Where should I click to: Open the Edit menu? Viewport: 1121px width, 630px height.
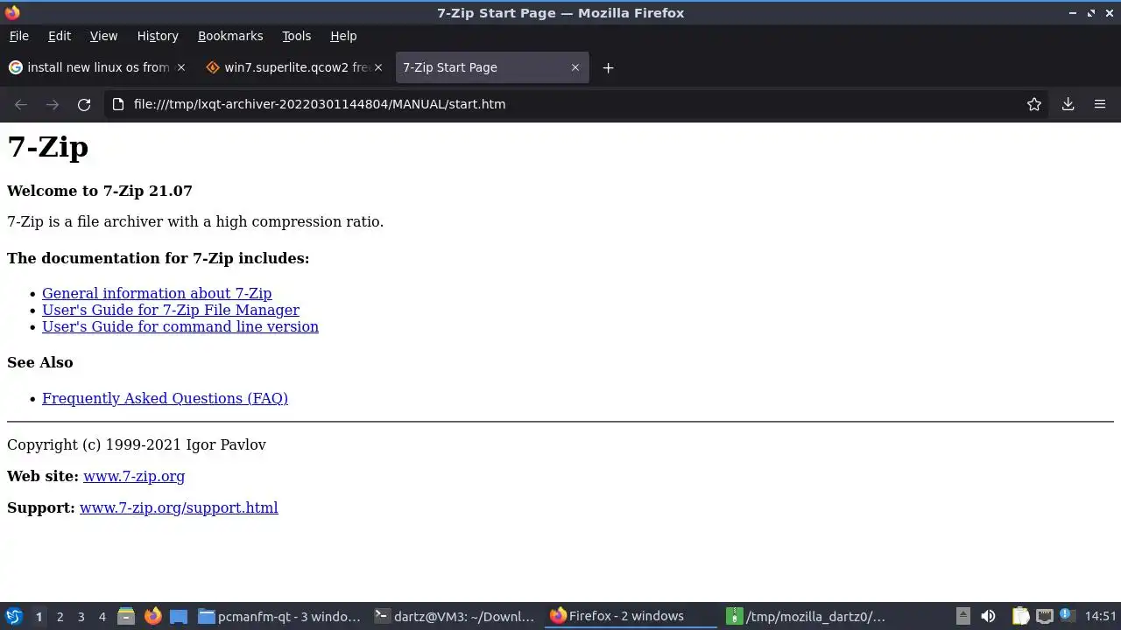coord(59,36)
